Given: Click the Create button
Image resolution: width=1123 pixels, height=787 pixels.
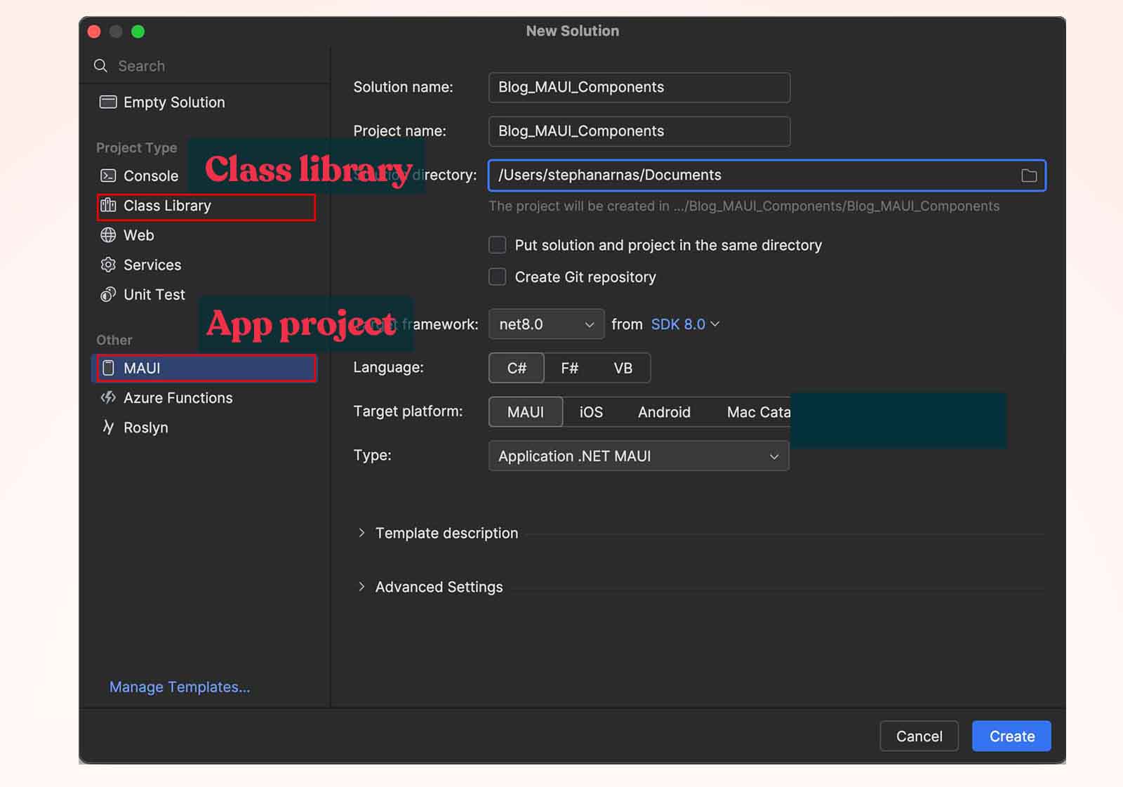Looking at the screenshot, I should pos(1011,736).
